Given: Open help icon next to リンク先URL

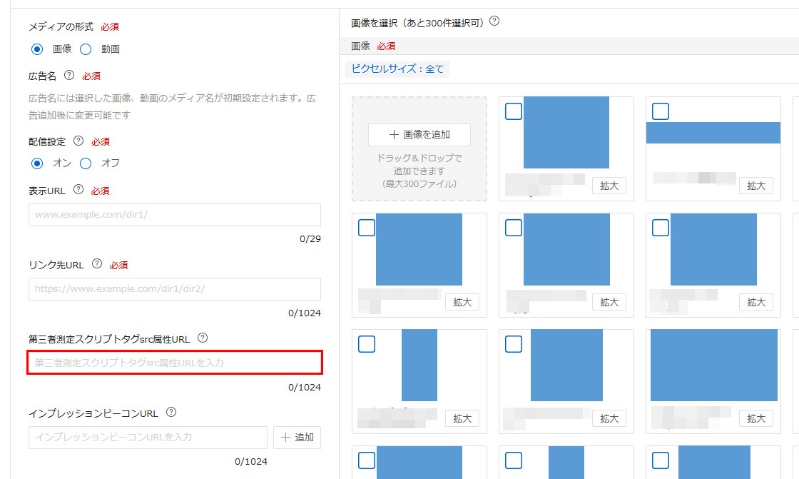Looking at the screenshot, I should coord(97,263).
